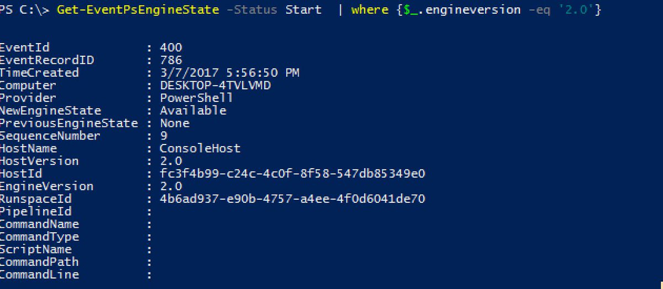Click the NewEngineState value Available
This screenshot has width=663, height=289.
pos(193,111)
